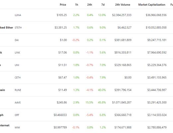Sort by the Price column header

[63, 5]
